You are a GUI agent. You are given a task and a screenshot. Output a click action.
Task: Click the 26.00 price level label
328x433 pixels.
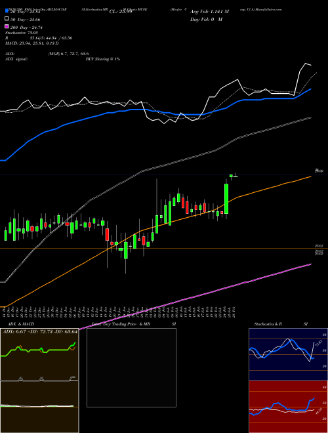pyautogui.click(x=319, y=171)
